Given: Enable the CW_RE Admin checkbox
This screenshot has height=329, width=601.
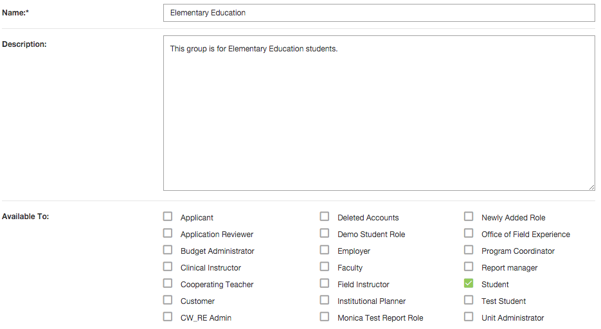Looking at the screenshot, I should click(168, 317).
